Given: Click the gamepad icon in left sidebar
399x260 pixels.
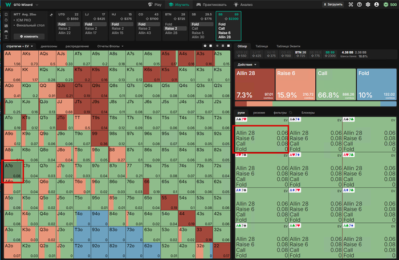Looking at the screenshot, I should 6,31.
